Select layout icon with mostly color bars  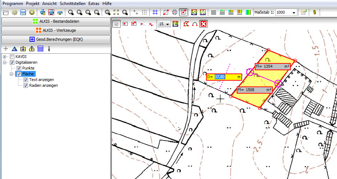pos(240,13)
